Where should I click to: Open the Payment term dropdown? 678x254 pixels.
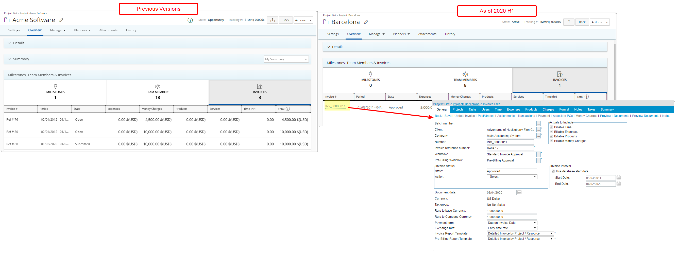[x=512, y=223]
